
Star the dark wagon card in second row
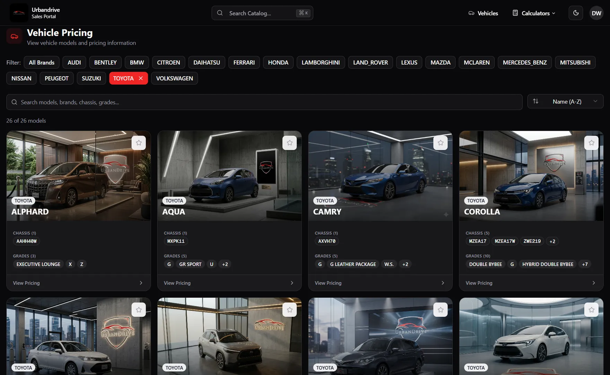coord(441,309)
